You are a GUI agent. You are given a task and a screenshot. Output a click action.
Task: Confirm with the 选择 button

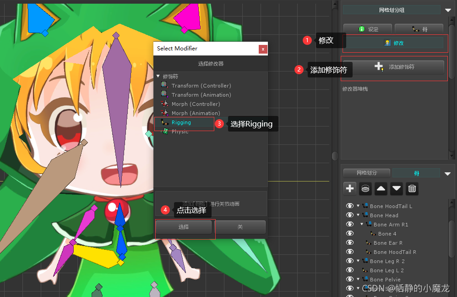coord(184,227)
